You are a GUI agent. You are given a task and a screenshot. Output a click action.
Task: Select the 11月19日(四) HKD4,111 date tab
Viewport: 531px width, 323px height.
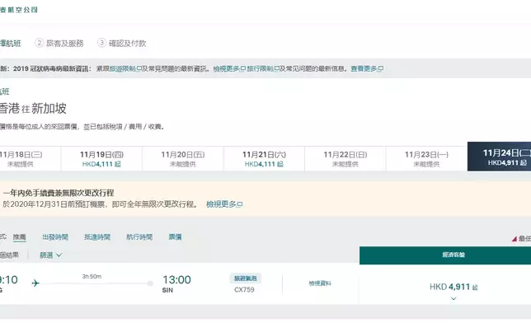[101, 159]
